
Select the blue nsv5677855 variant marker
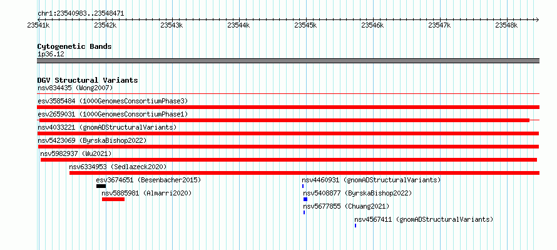[x=304, y=212]
